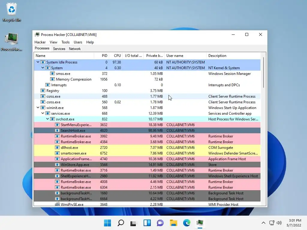307x230 pixels.
Task: Open the Hacker menu
Action: 40,42
